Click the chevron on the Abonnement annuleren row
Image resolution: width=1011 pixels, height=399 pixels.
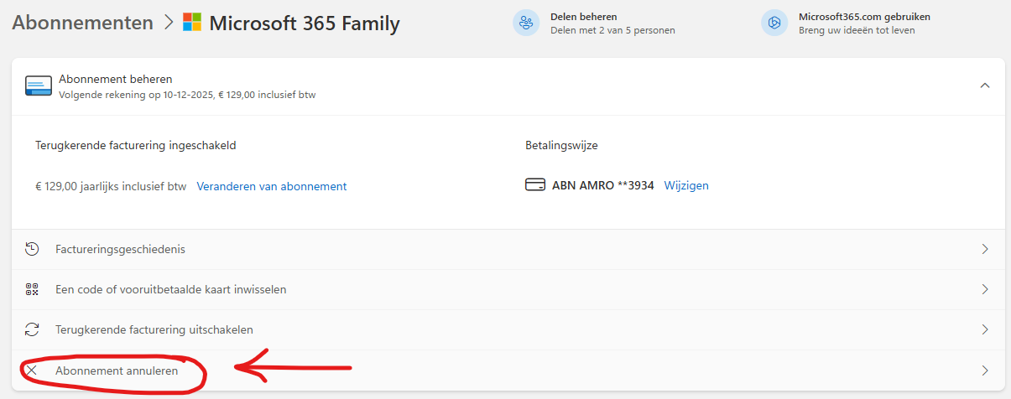(x=985, y=370)
